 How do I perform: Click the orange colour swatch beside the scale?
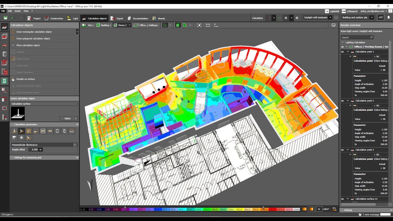pyautogui.click(x=304, y=209)
